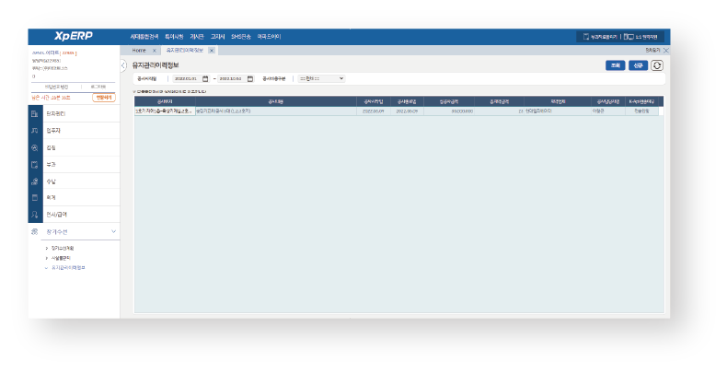Click the blue 조회 search button
The image size is (727, 374).
click(x=616, y=65)
